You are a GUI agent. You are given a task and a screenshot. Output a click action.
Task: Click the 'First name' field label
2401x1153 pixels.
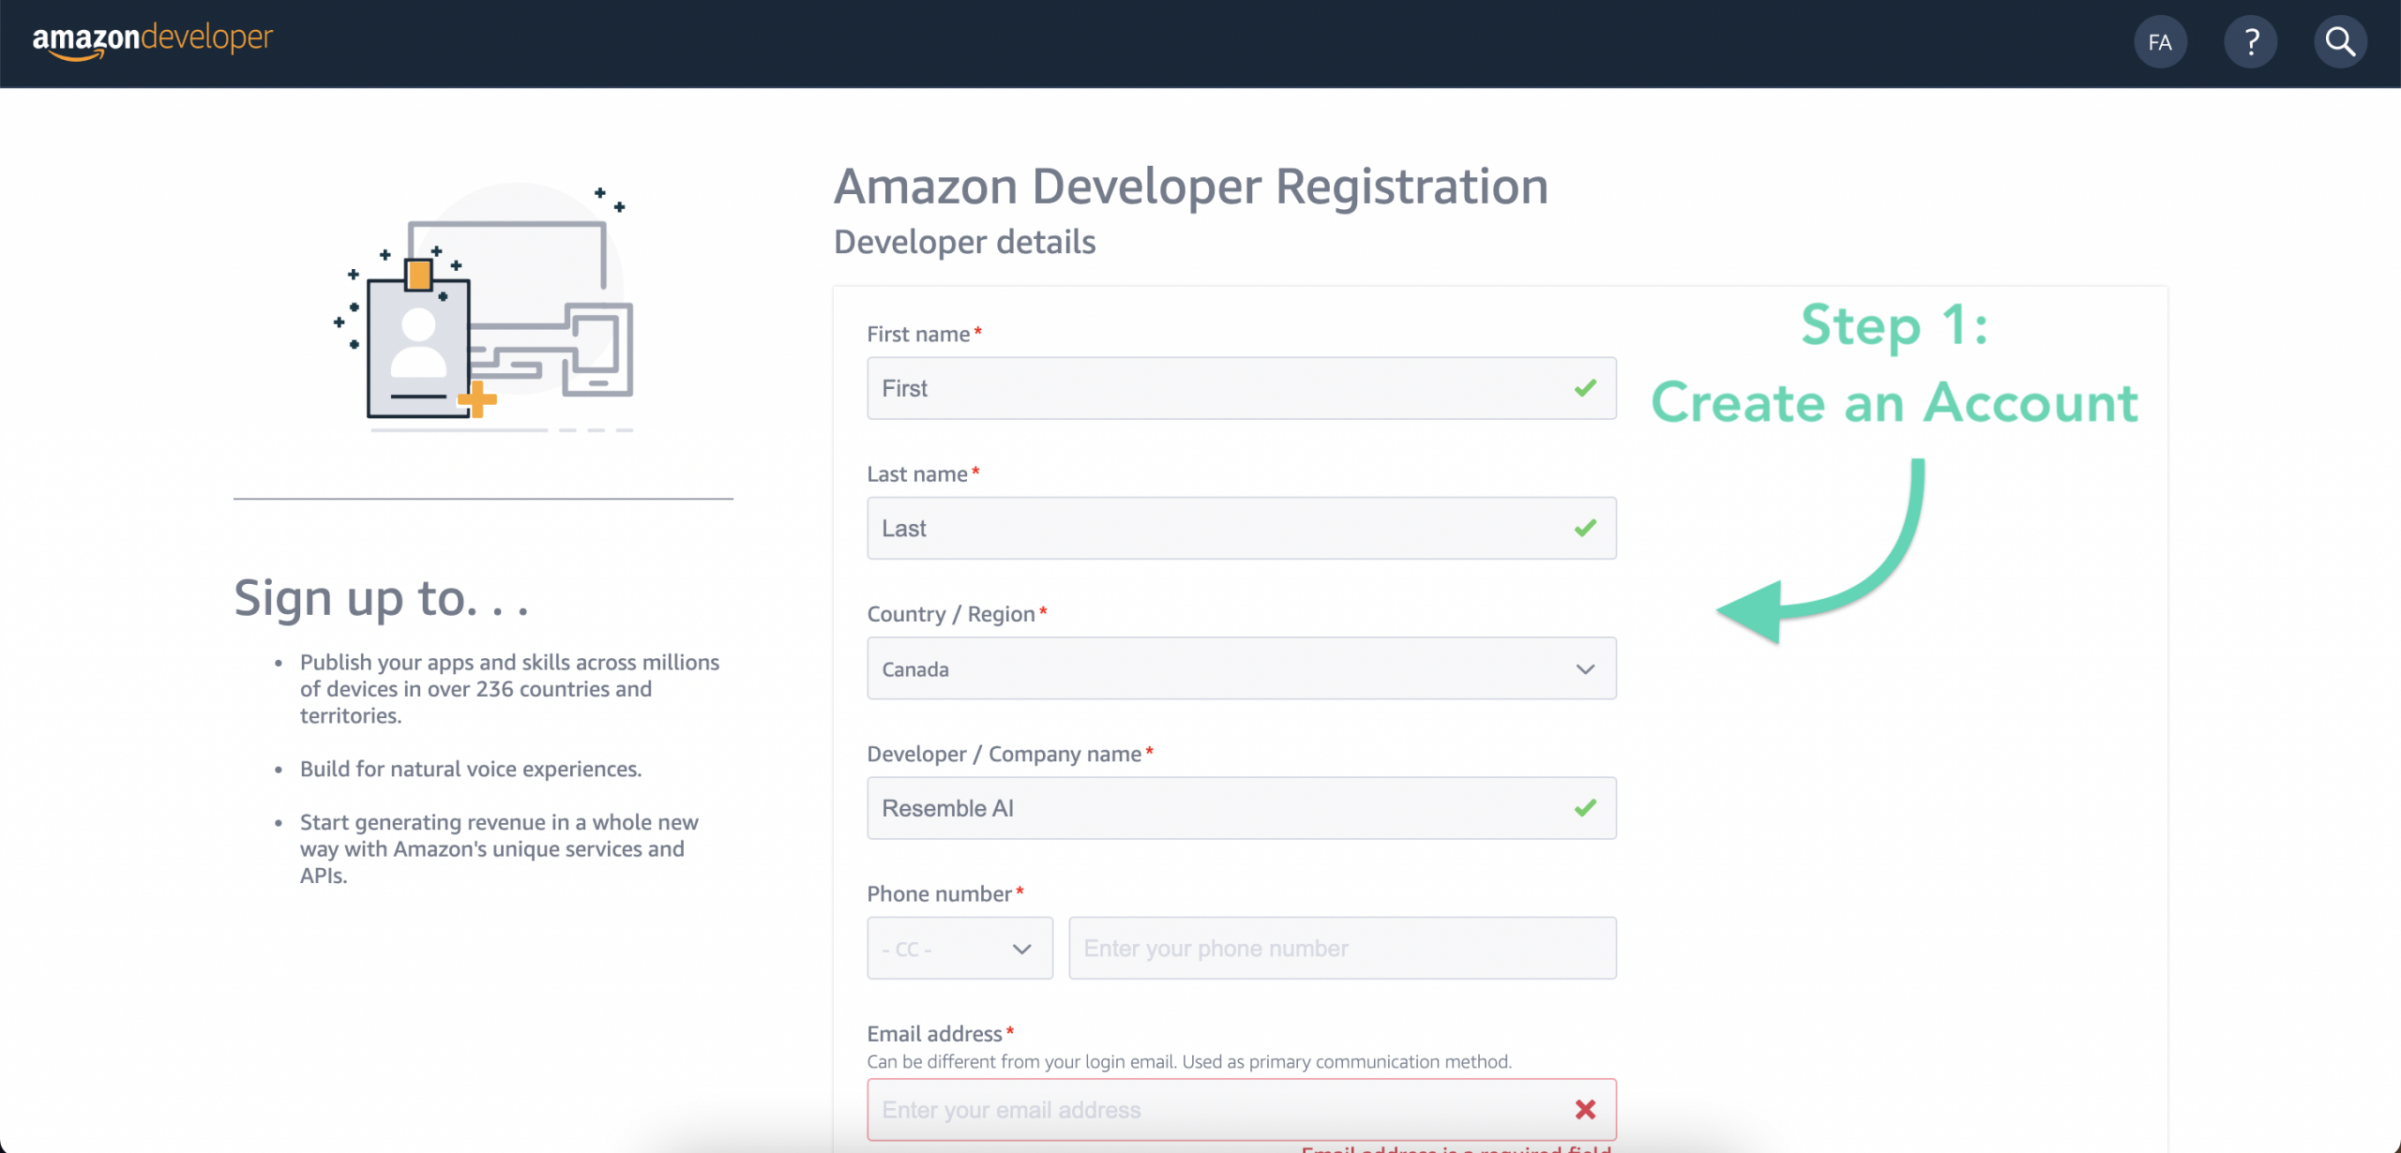pos(918,335)
